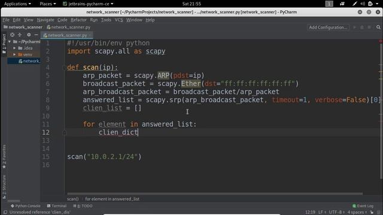Click the editor horizontal scrollbar
This screenshot has width=383, height=215.
click(x=215, y=193)
